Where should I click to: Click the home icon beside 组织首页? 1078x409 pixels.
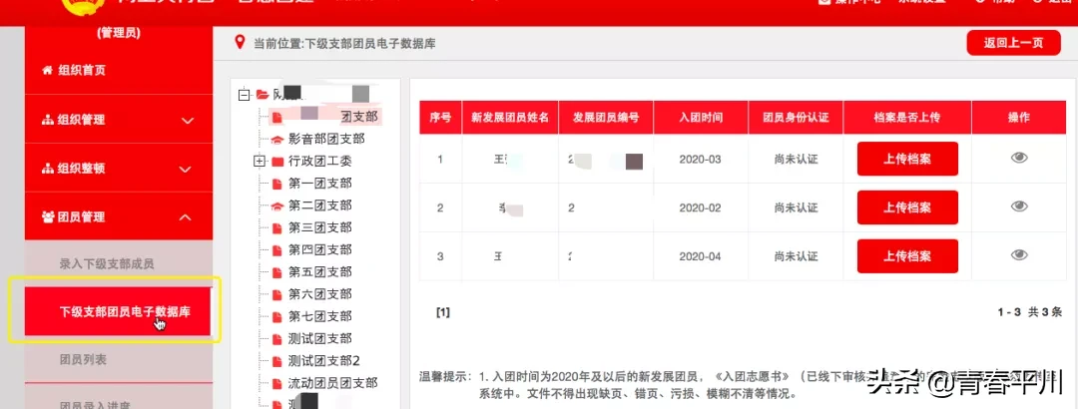[x=47, y=70]
